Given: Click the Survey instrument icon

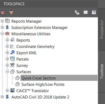Looking at the screenshot, I should coord(12,65).
